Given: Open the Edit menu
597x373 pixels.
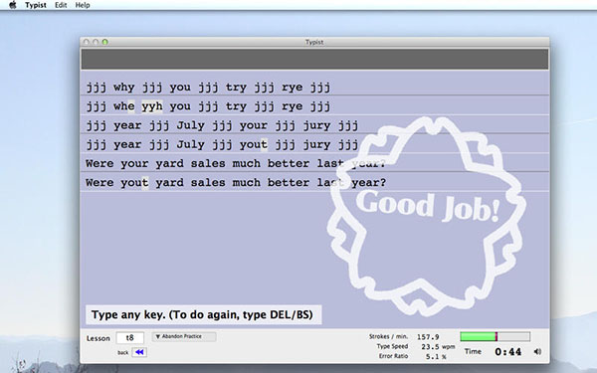Looking at the screenshot, I should point(61,5).
